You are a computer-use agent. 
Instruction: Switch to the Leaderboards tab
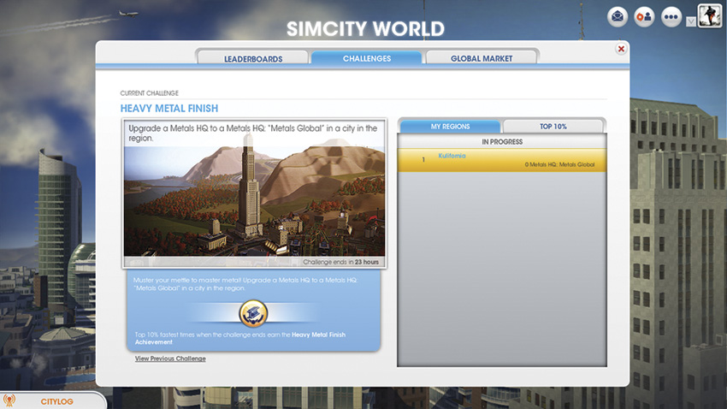point(253,58)
